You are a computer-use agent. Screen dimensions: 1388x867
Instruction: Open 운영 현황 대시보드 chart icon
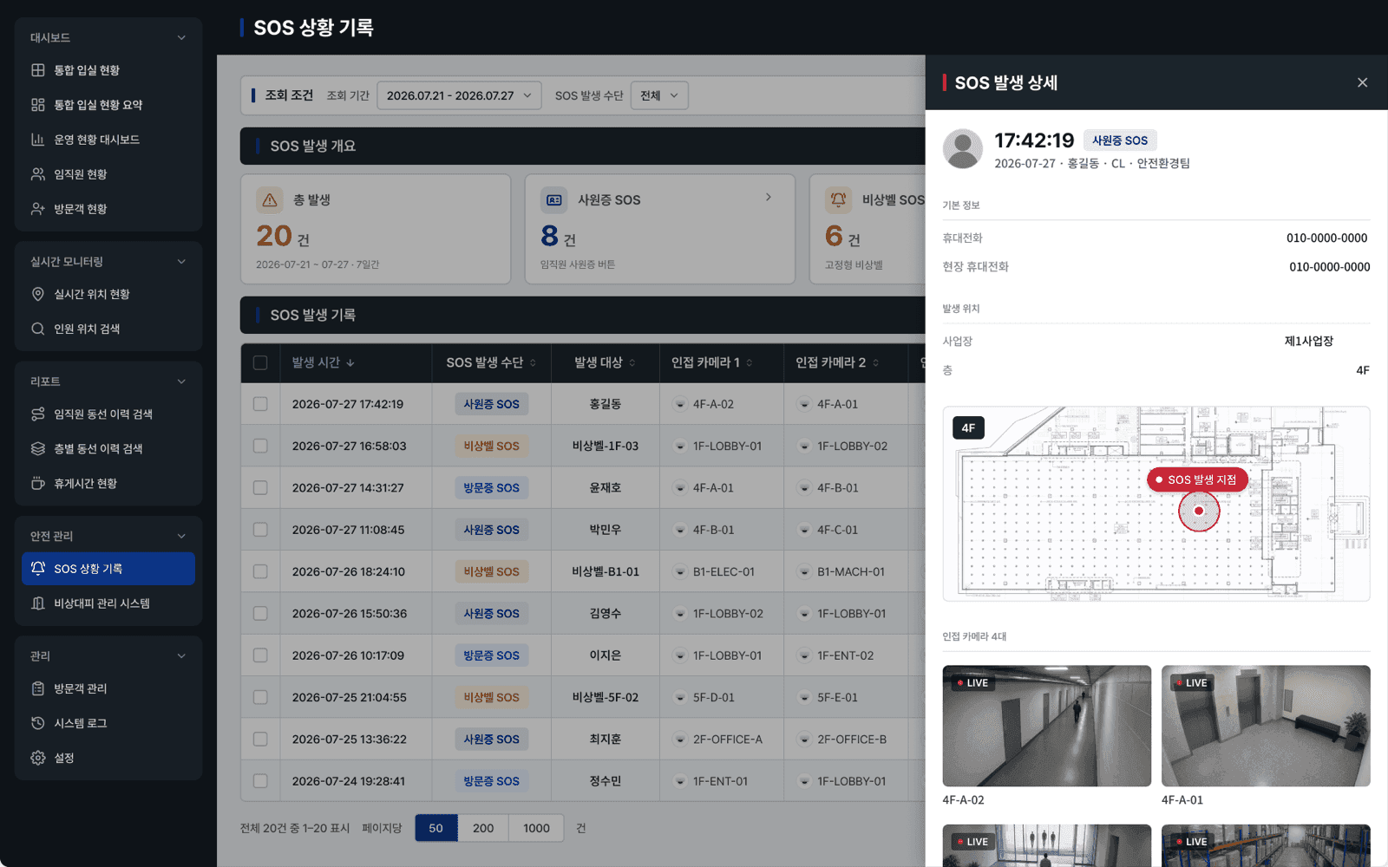point(38,140)
